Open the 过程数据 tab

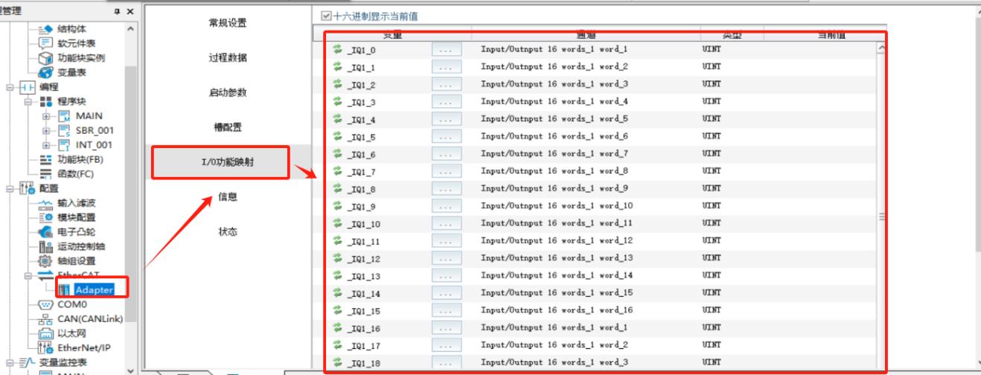[227, 58]
